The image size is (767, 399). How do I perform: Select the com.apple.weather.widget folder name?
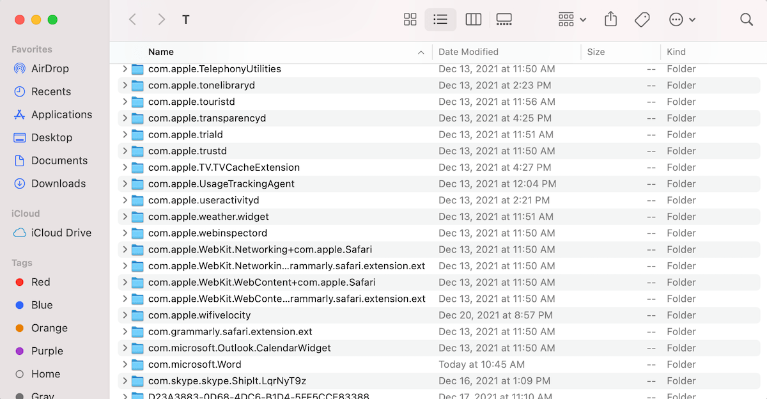click(x=208, y=216)
